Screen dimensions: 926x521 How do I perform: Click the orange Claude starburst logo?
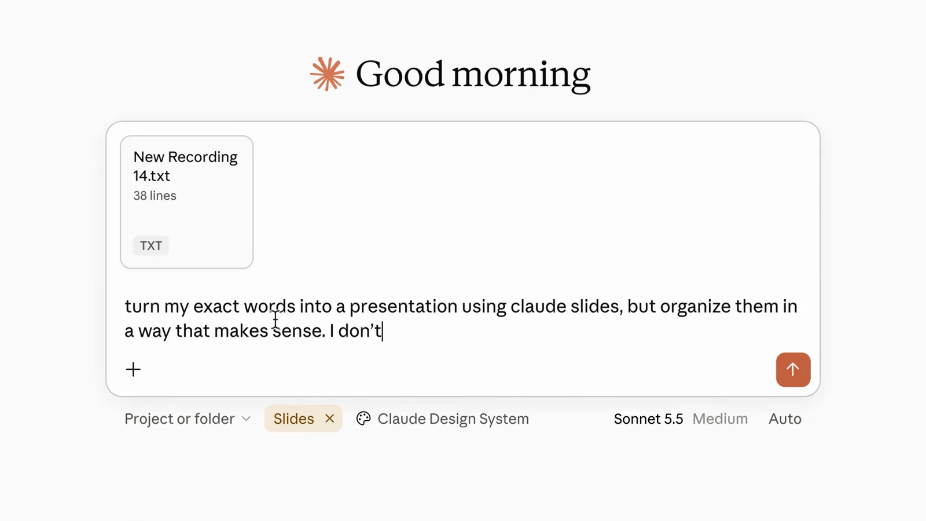click(327, 74)
